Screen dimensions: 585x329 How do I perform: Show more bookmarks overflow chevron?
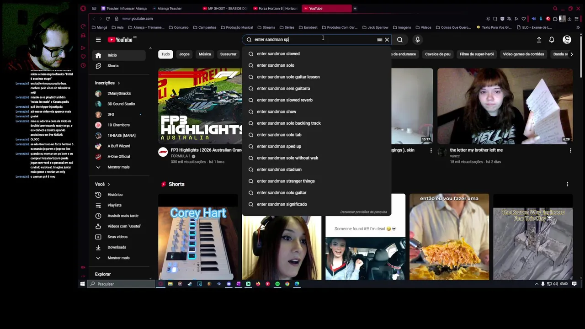click(578, 27)
